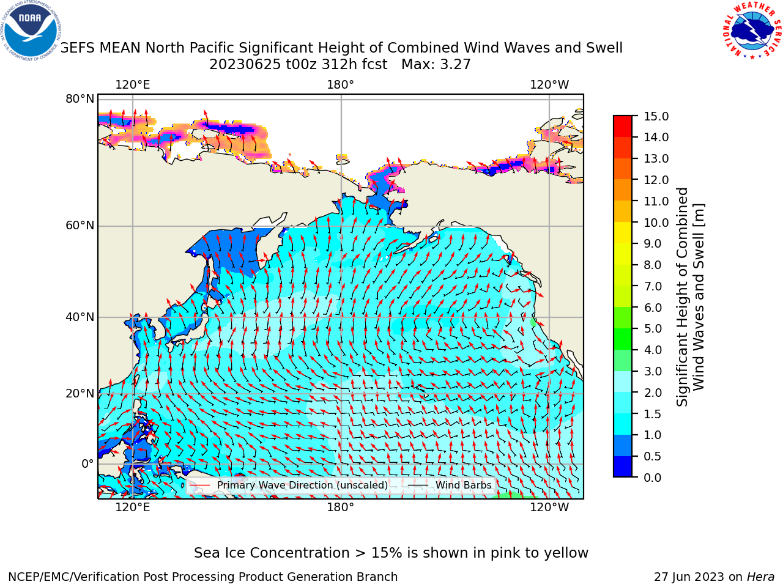Viewport: 783px width, 587px height.
Task: Click the top axis label '120°W'
Action: [549, 84]
